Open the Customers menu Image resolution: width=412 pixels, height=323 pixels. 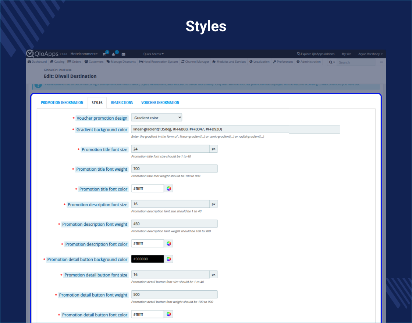(x=94, y=62)
